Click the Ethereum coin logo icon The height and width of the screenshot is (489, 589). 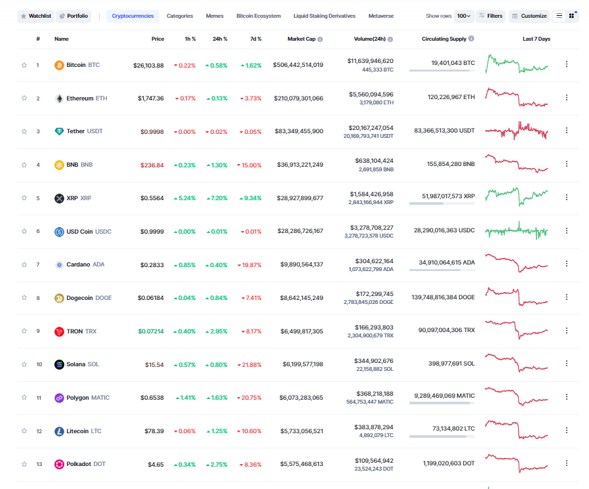59,98
